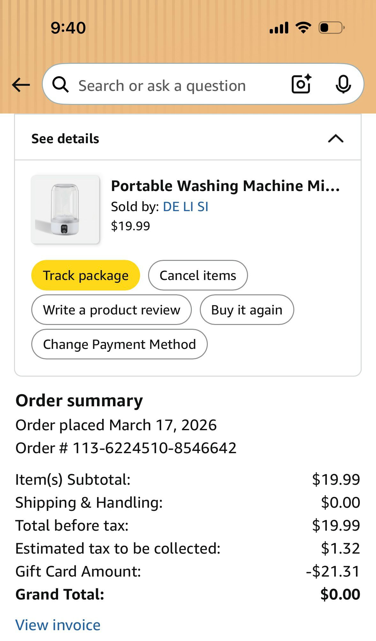The width and height of the screenshot is (376, 641).
Task: Open the DE LI SI seller link
Action: pyautogui.click(x=185, y=207)
